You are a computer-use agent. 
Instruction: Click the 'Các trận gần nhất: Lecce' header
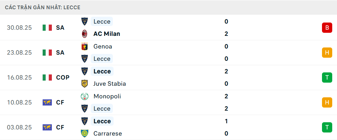coord(43,7)
